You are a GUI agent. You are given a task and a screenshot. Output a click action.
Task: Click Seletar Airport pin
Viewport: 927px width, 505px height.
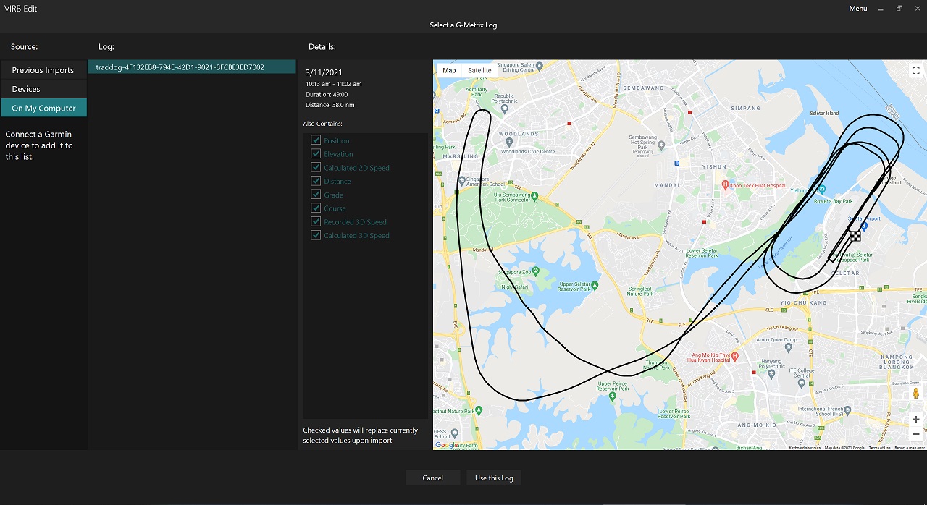tap(864, 226)
